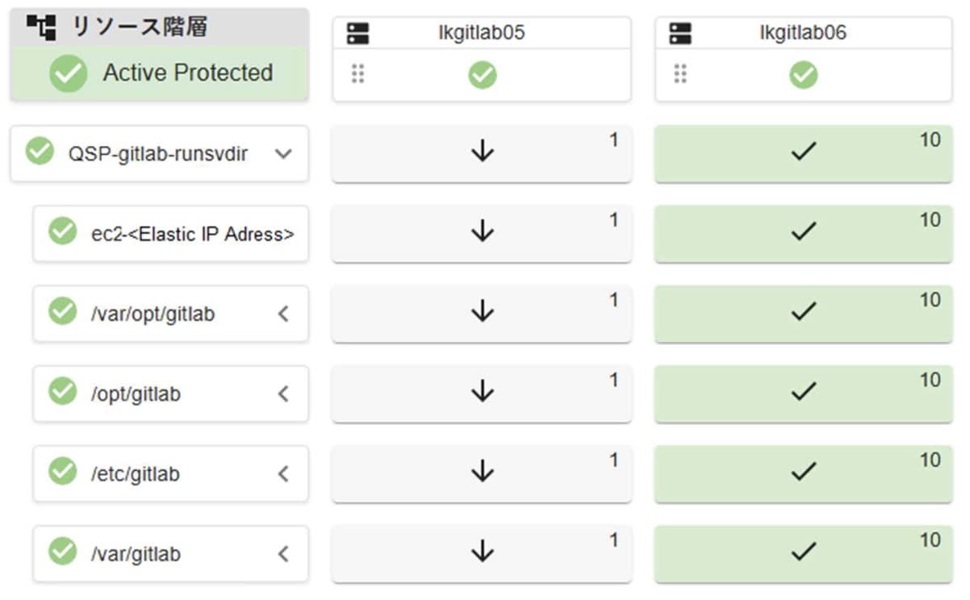This screenshot has width=970, height=600.
Task: Click the ec2 Elastic IP active cell on lkgitlab06
Action: coord(803,233)
